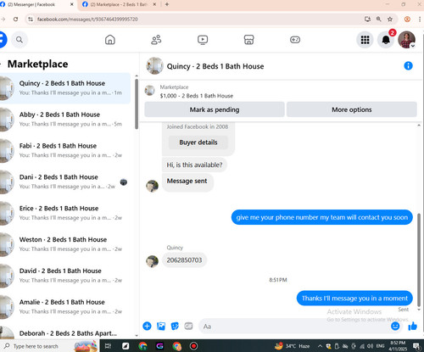Open the zoom magnifier icon in address bar
The height and width of the screenshot is (352, 424).
(378, 20)
